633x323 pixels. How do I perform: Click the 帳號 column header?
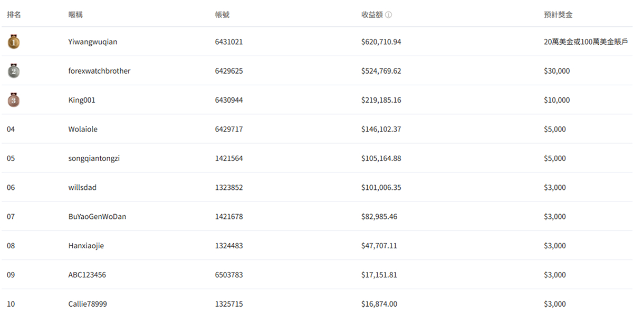point(222,15)
